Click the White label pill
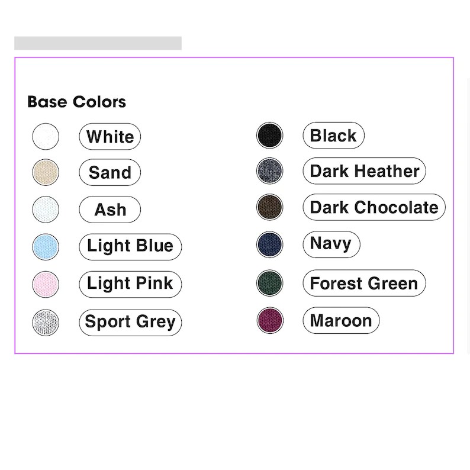The height and width of the screenshot is (470, 470). pyautogui.click(x=110, y=136)
